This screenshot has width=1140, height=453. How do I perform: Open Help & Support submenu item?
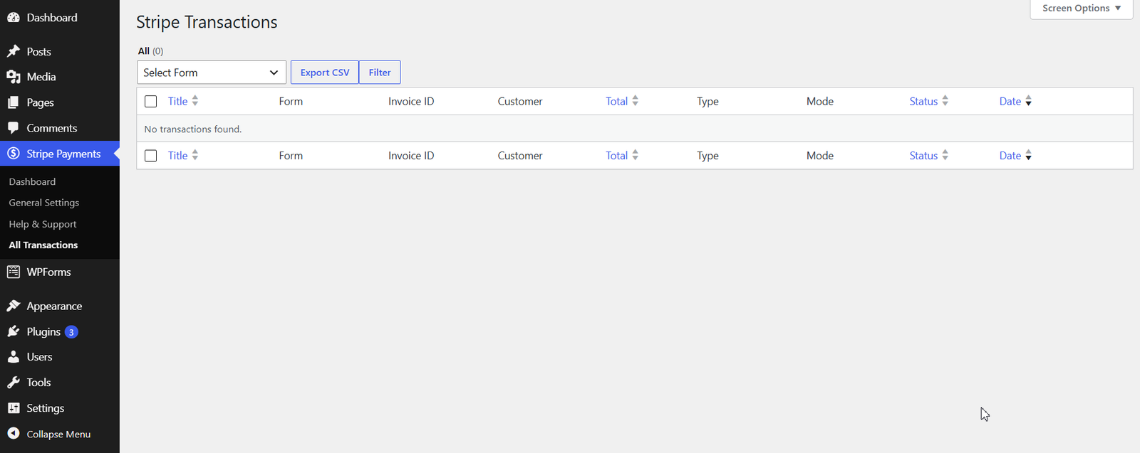coord(43,224)
